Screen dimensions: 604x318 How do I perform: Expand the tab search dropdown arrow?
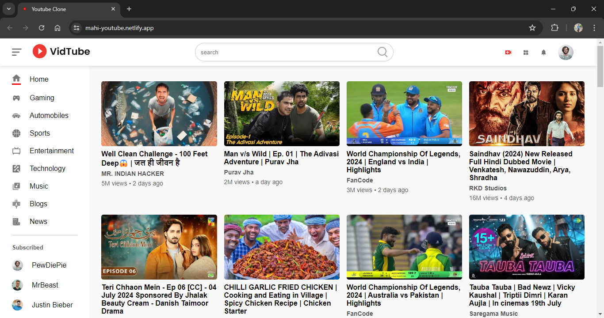coord(8,9)
